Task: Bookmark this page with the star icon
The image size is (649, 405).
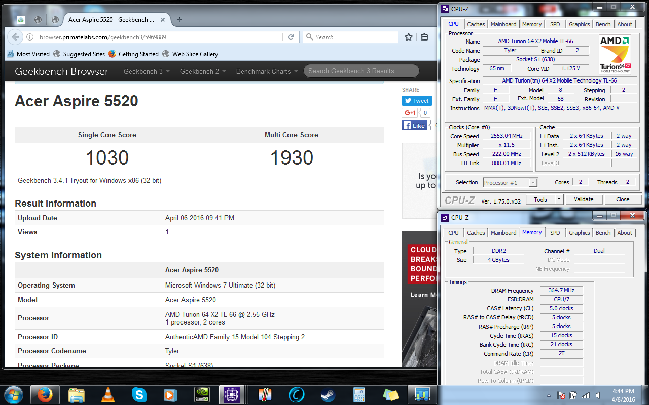Action: (409, 37)
